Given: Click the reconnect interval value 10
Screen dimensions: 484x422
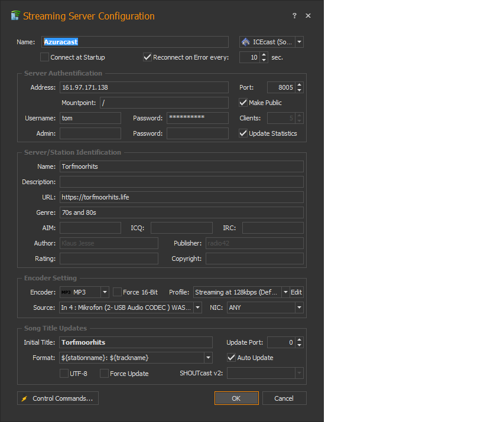Looking at the screenshot, I should click(x=250, y=57).
